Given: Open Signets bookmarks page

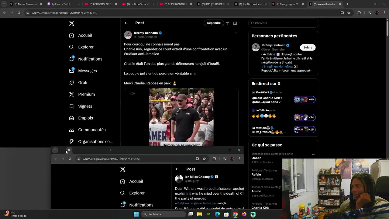Looking at the screenshot, I should [x=81, y=106].
